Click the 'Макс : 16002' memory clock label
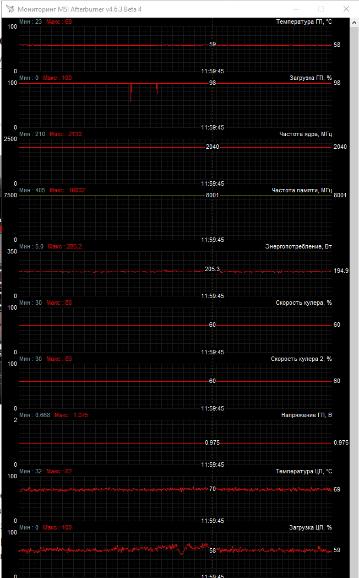This screenshot has width=359, height=578. click(x=67, y=190)
